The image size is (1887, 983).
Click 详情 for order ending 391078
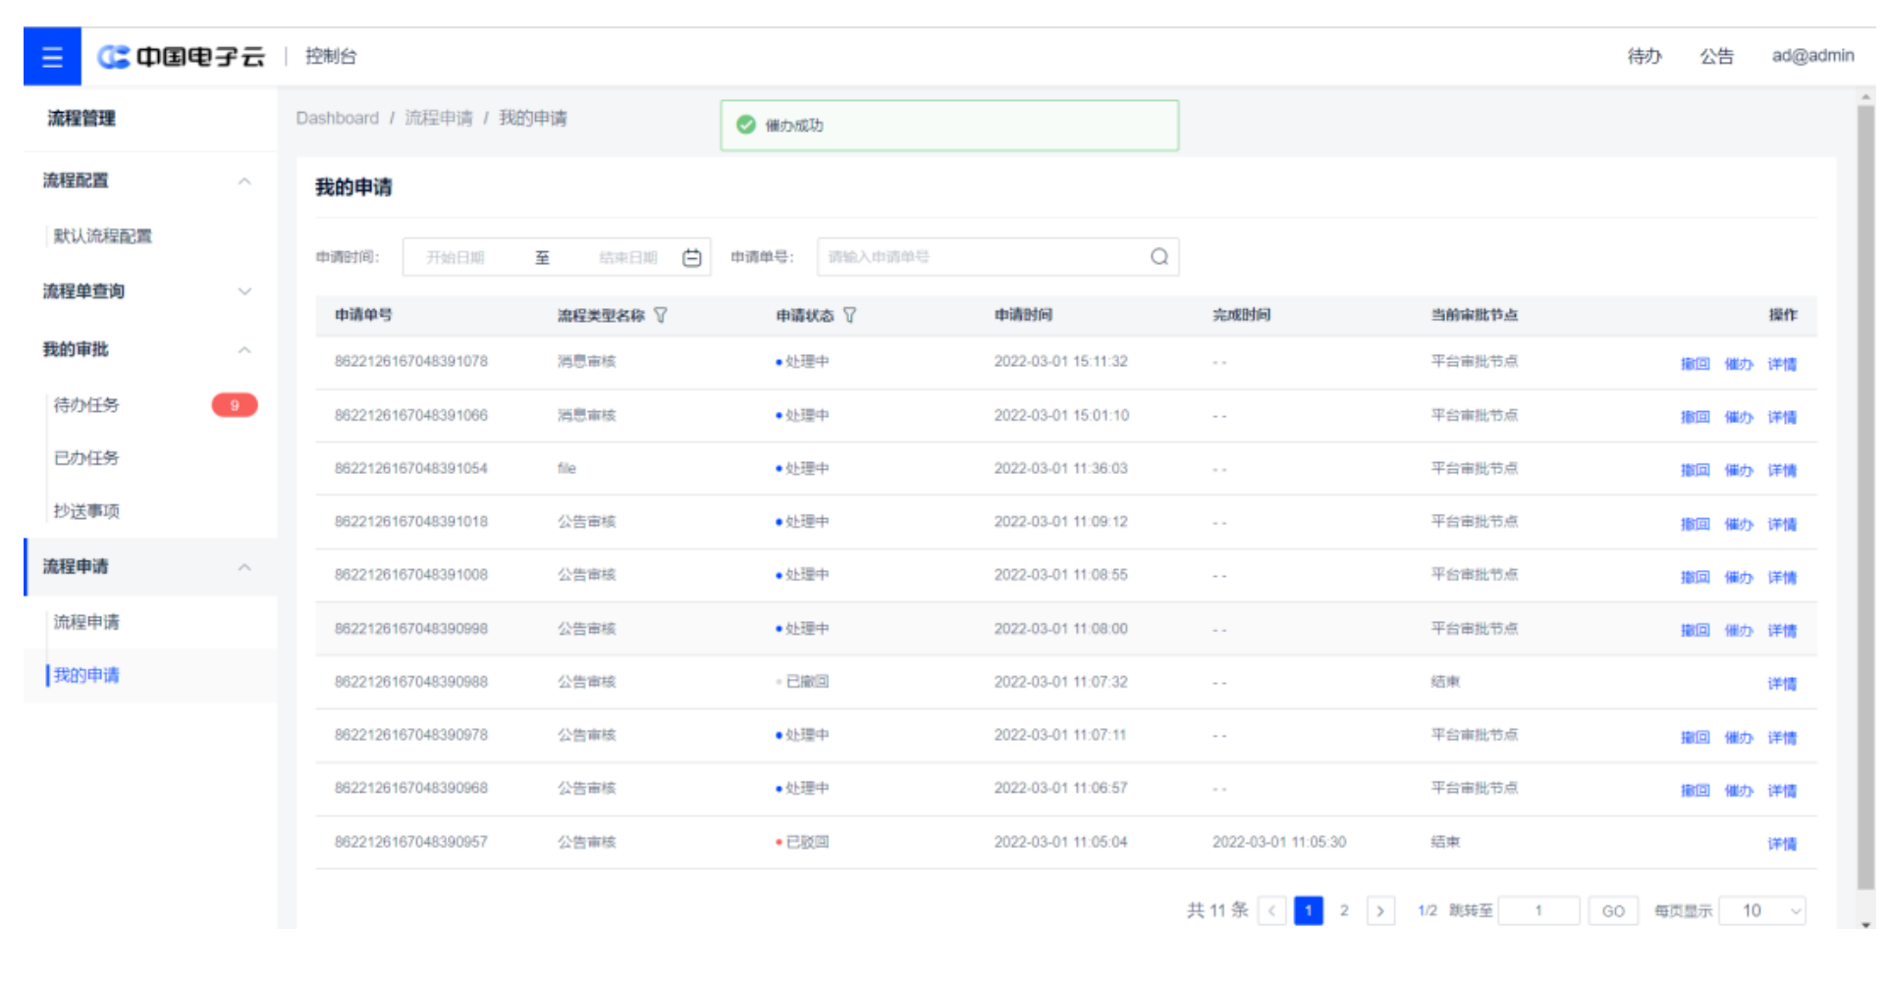[x=1782, y=364]
